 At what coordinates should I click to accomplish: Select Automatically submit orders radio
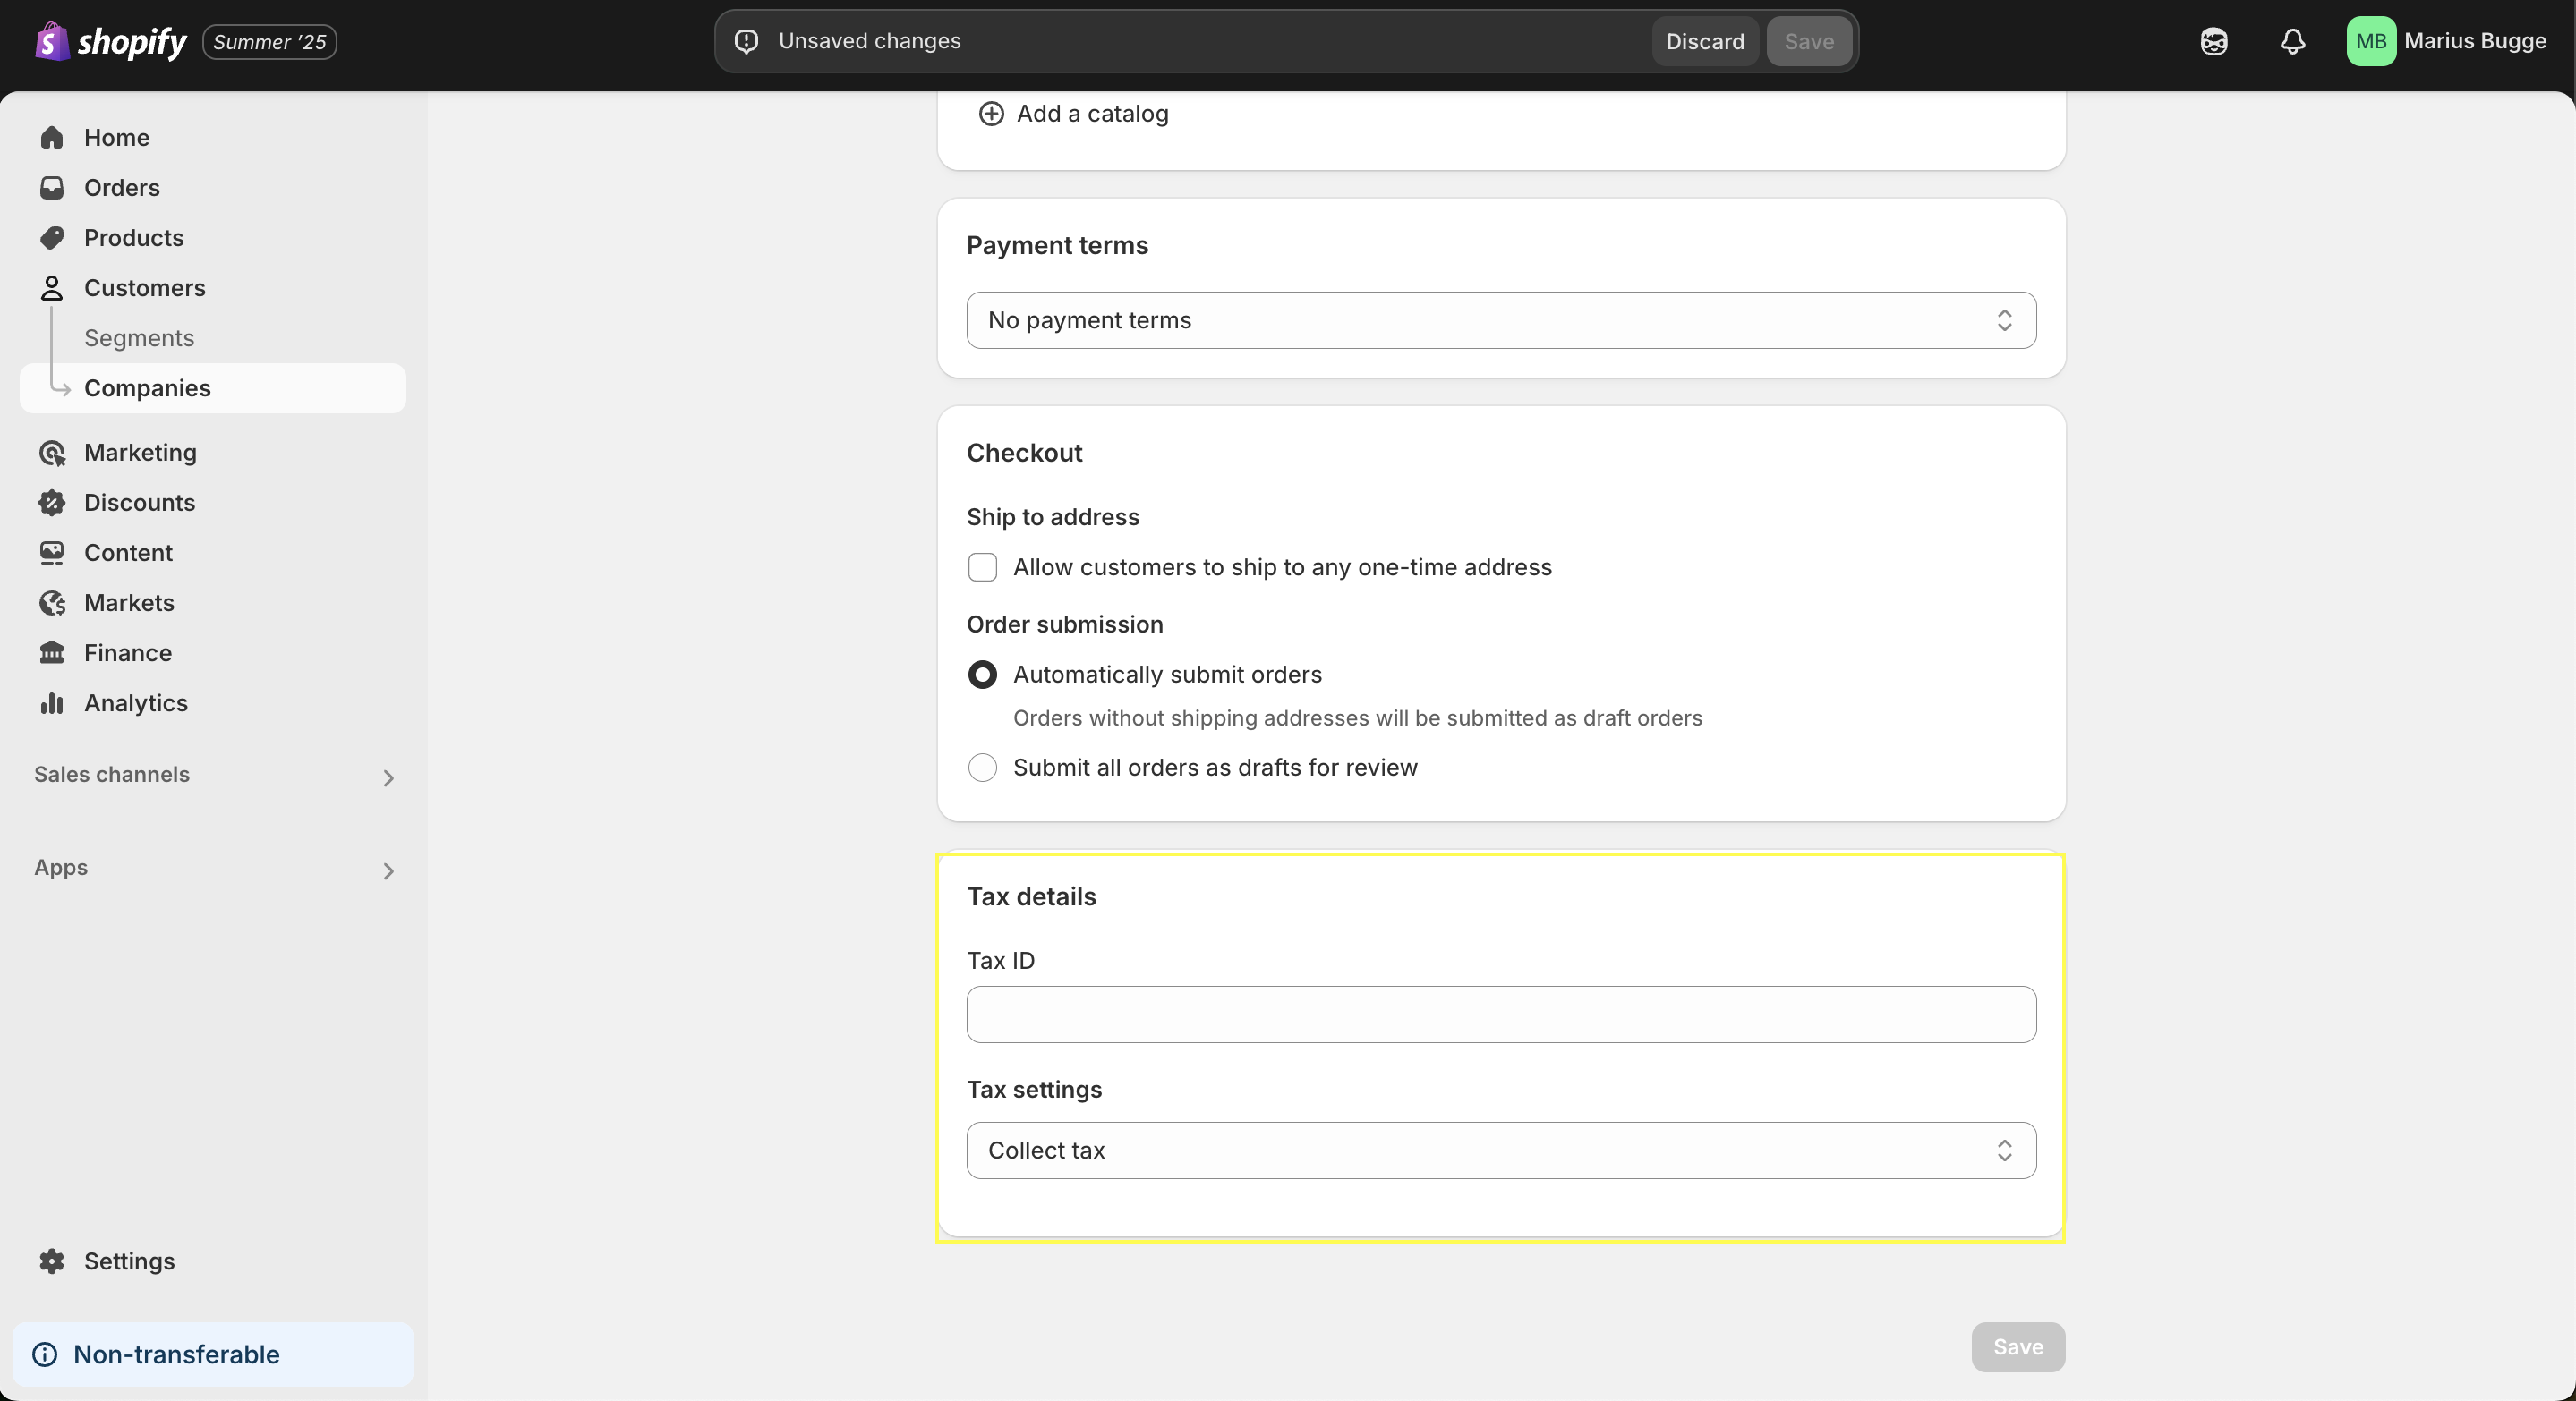(x=982, y=675)
